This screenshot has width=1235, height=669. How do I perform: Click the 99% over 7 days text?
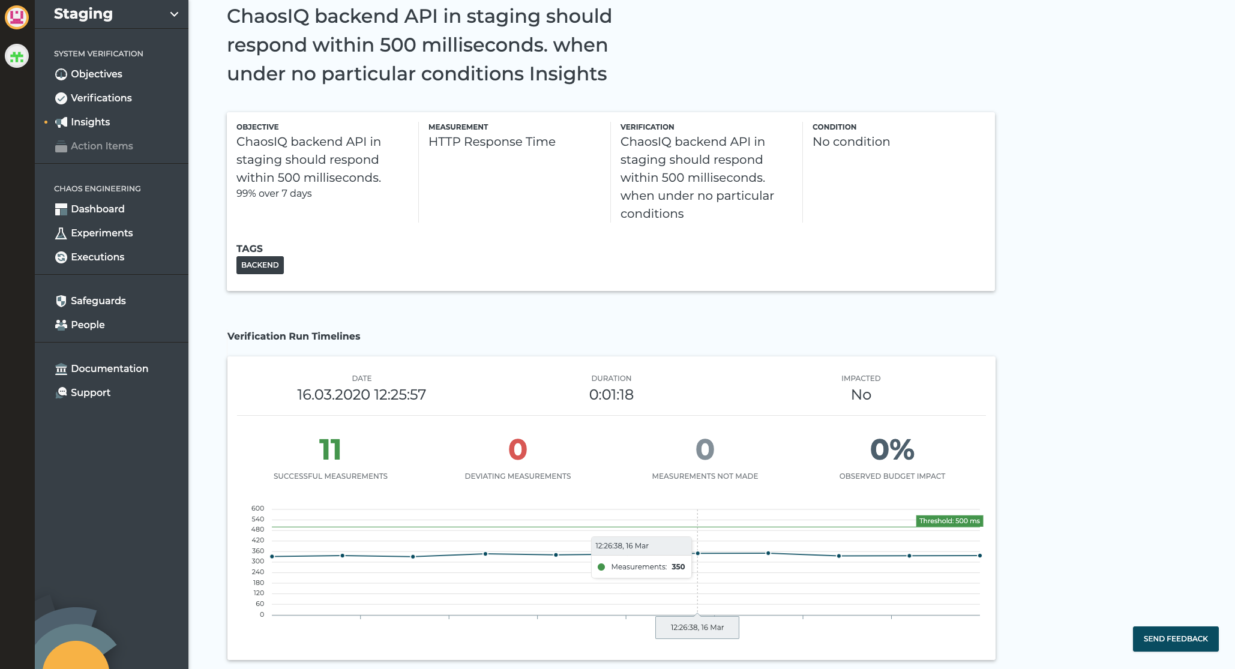[274, 193]
